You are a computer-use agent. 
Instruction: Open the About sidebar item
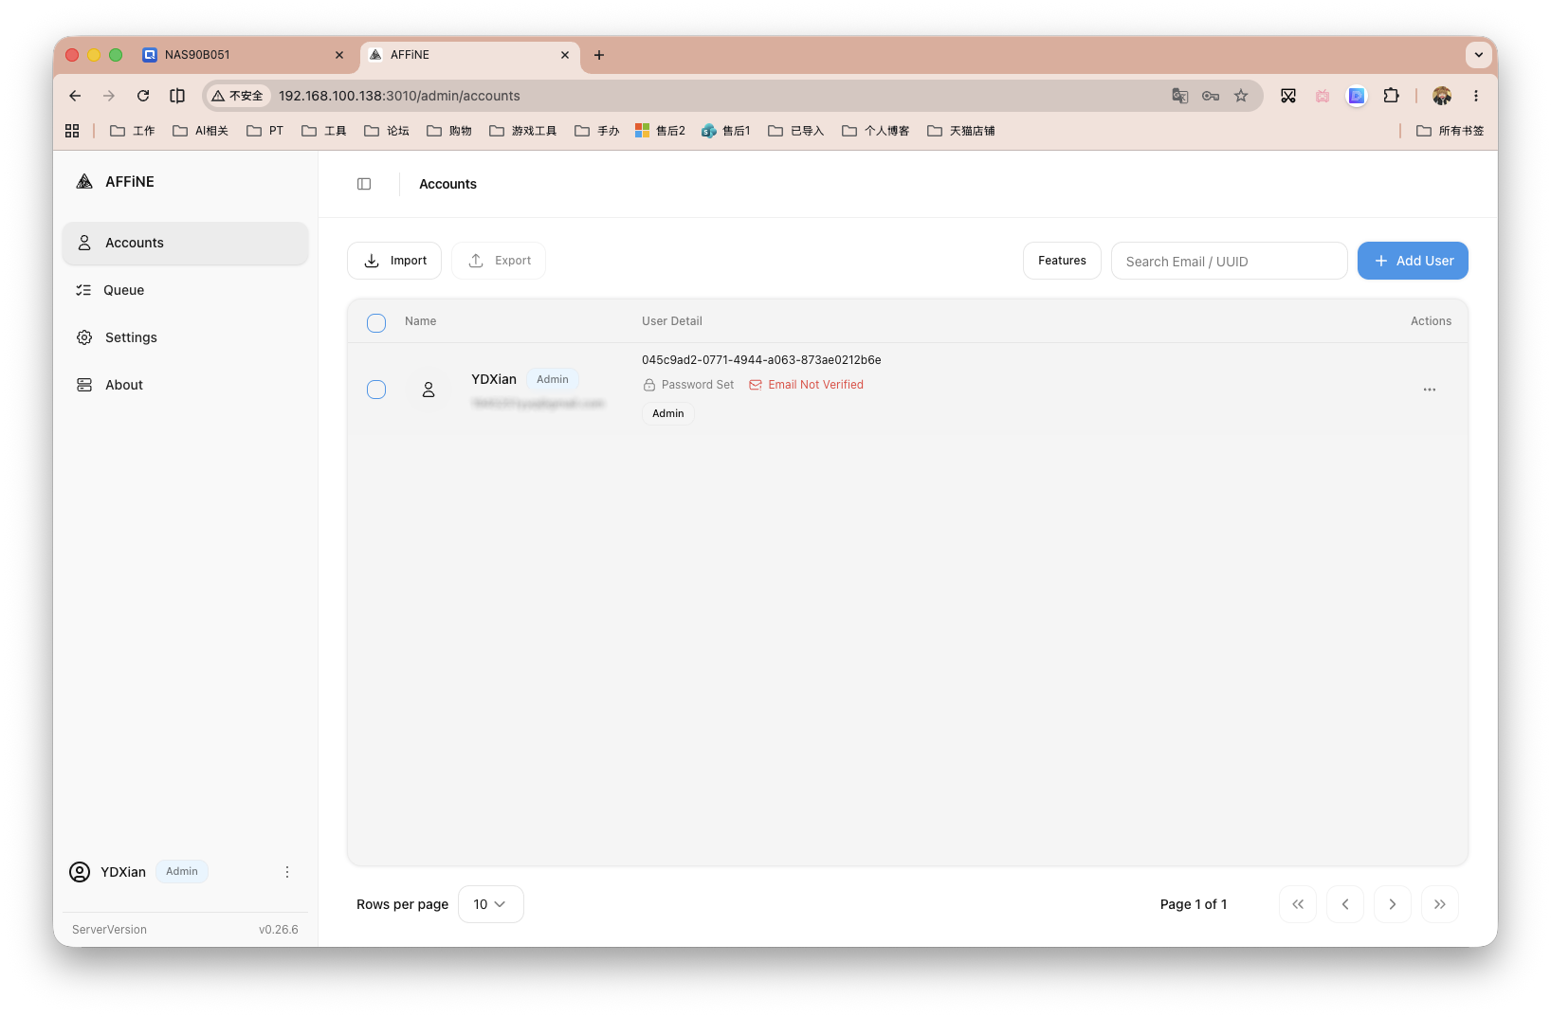pyautogui.click(x=186, y=385)
